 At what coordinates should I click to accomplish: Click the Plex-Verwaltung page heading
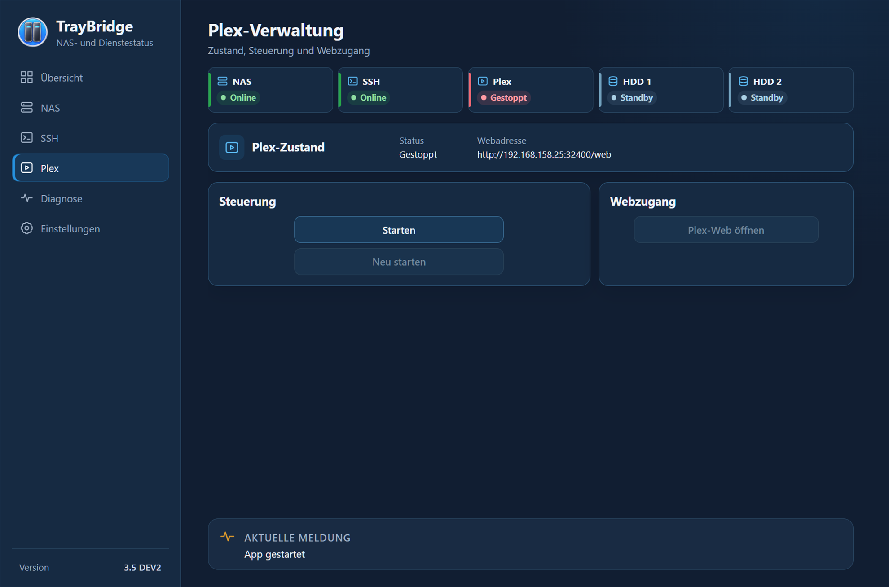point(276,31)
